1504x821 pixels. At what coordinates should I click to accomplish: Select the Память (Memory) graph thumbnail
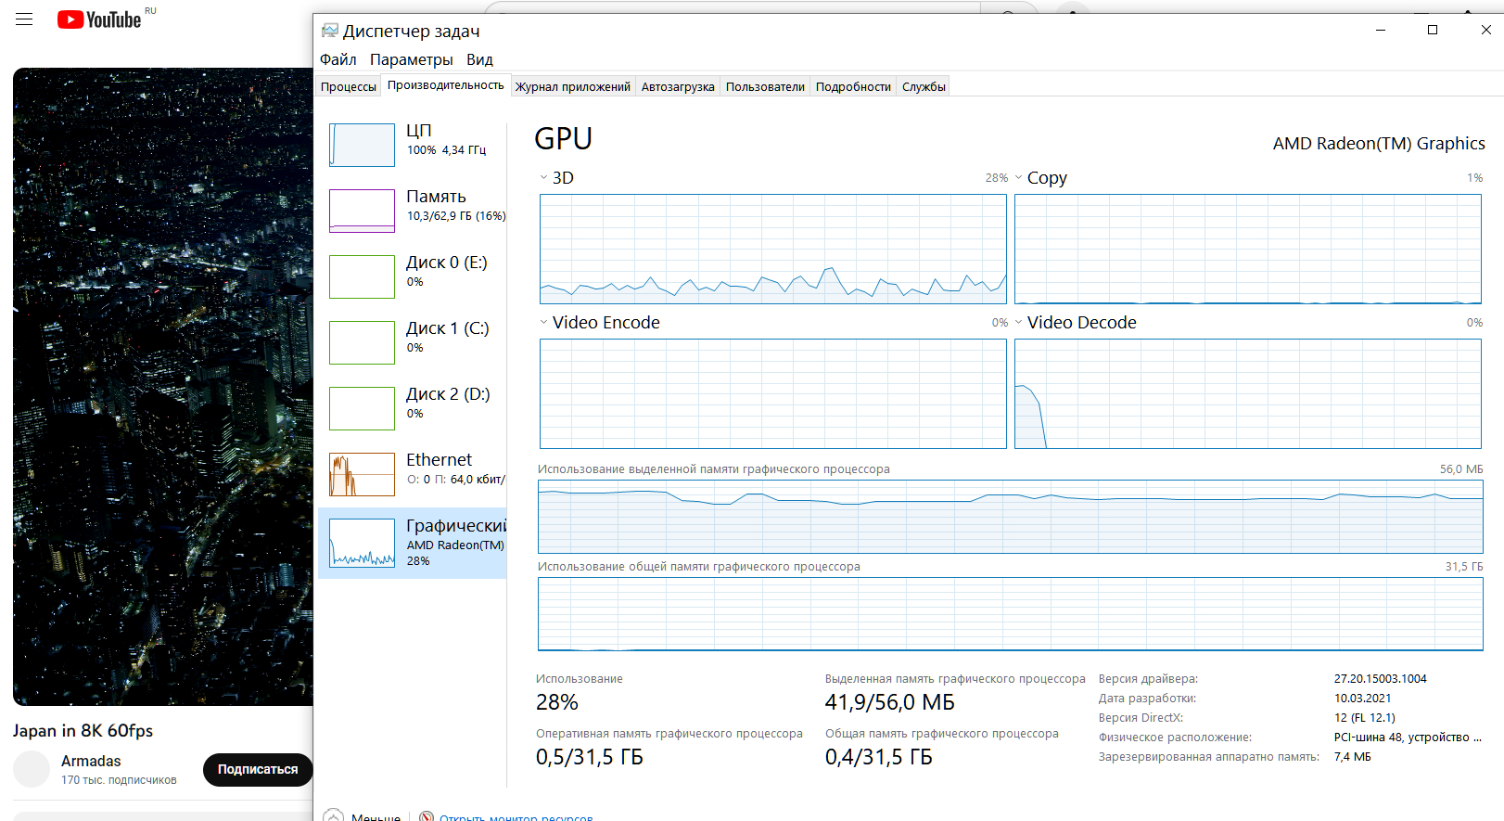click(362, 211)
